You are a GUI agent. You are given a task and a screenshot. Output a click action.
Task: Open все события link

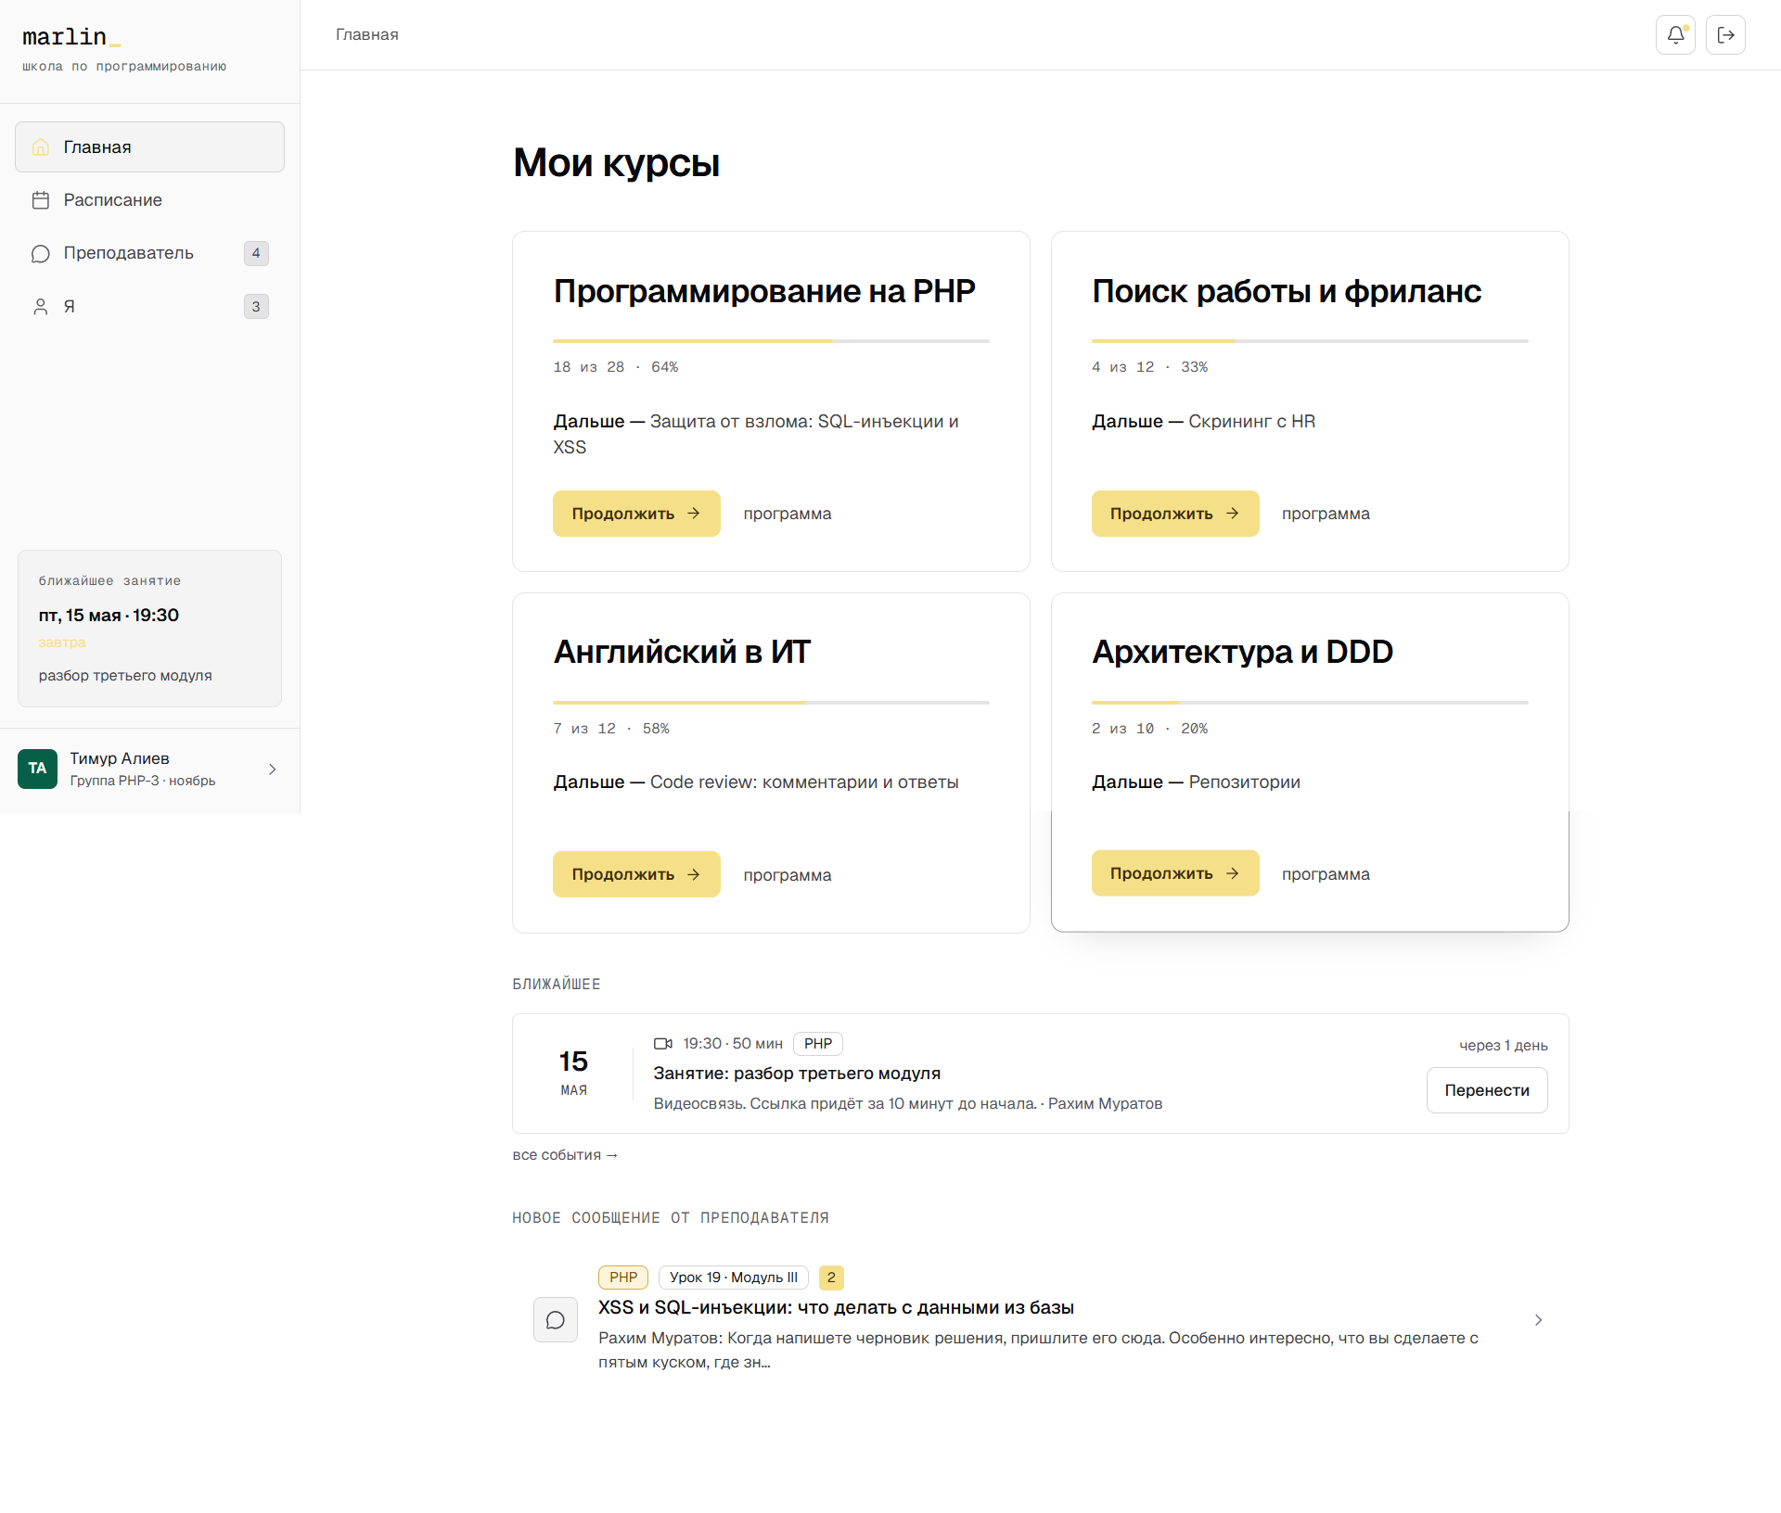[x=565, y=1155]
